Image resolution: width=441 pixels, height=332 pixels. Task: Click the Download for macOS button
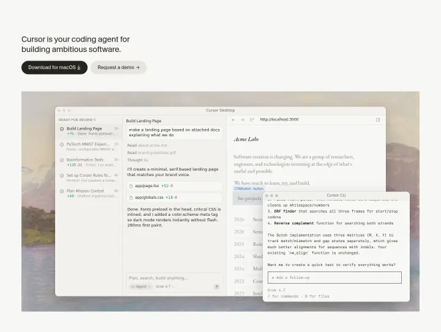[x=55, y=67]
